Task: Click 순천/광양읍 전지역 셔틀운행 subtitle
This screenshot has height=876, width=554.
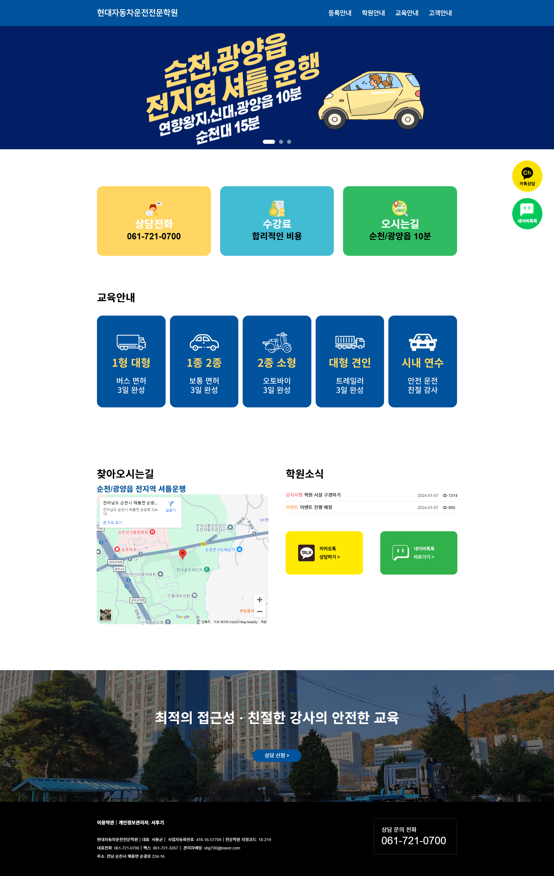Action: [x=141, y=489]
